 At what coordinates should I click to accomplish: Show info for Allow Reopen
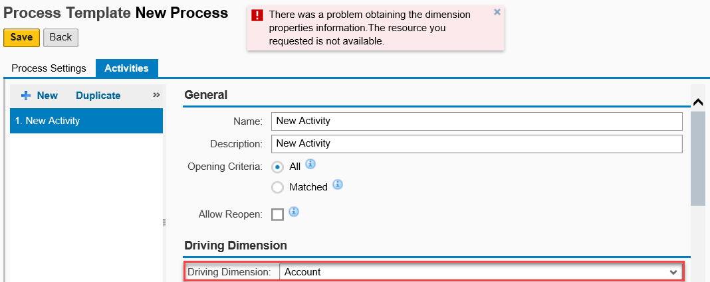coord(294,212)
